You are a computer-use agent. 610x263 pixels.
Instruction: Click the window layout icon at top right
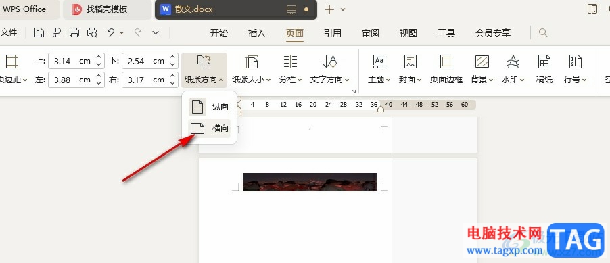coord(592,9)
